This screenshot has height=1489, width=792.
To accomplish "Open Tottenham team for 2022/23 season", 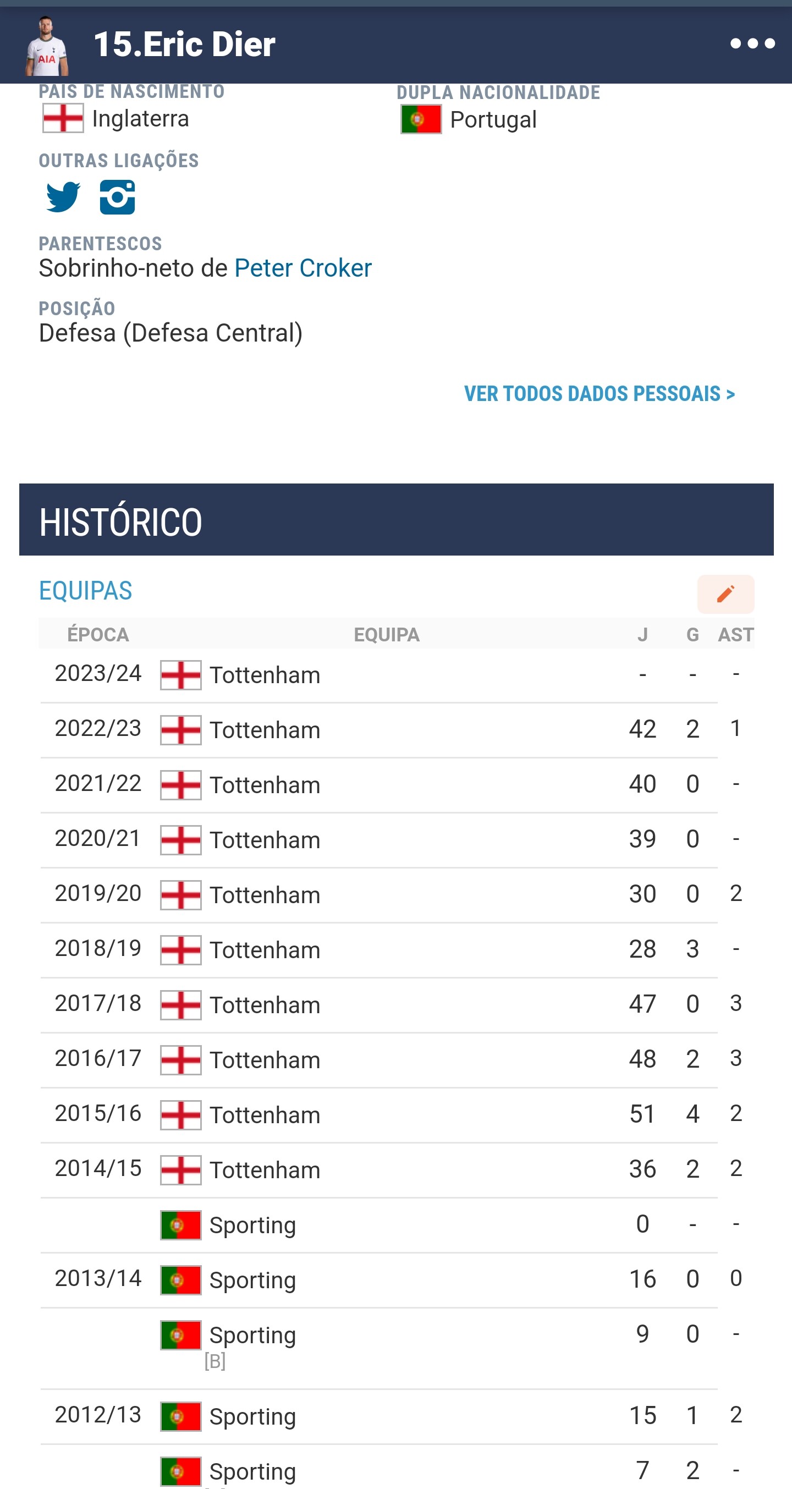I will [265, 730].
